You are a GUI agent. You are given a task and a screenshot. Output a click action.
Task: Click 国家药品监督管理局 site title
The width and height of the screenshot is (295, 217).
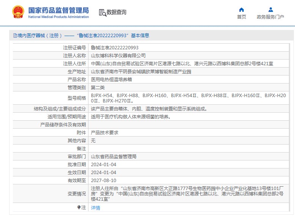point(58,10)
